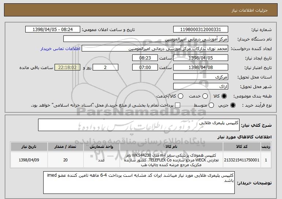Click the quantity cell 20

pyautogui.click(x=65, y=160)
